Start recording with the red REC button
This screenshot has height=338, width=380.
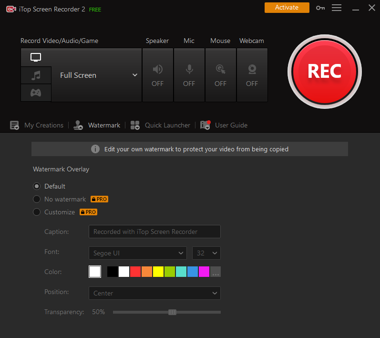(324, 71)
